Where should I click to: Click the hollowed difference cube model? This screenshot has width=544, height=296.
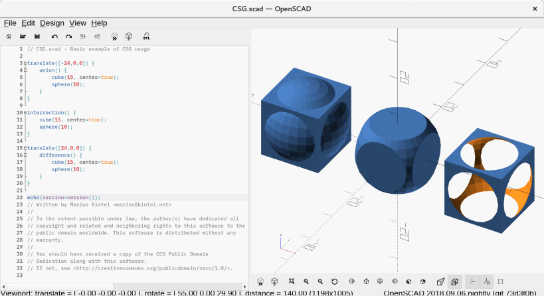490,181
